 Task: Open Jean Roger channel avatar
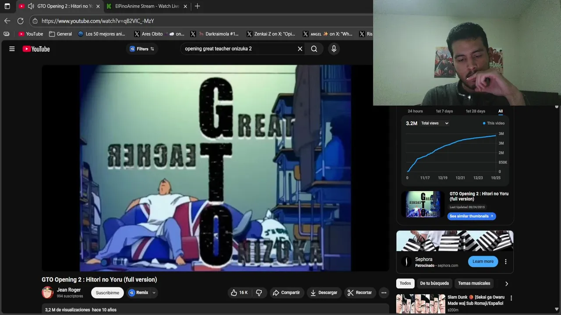point(47,293)
